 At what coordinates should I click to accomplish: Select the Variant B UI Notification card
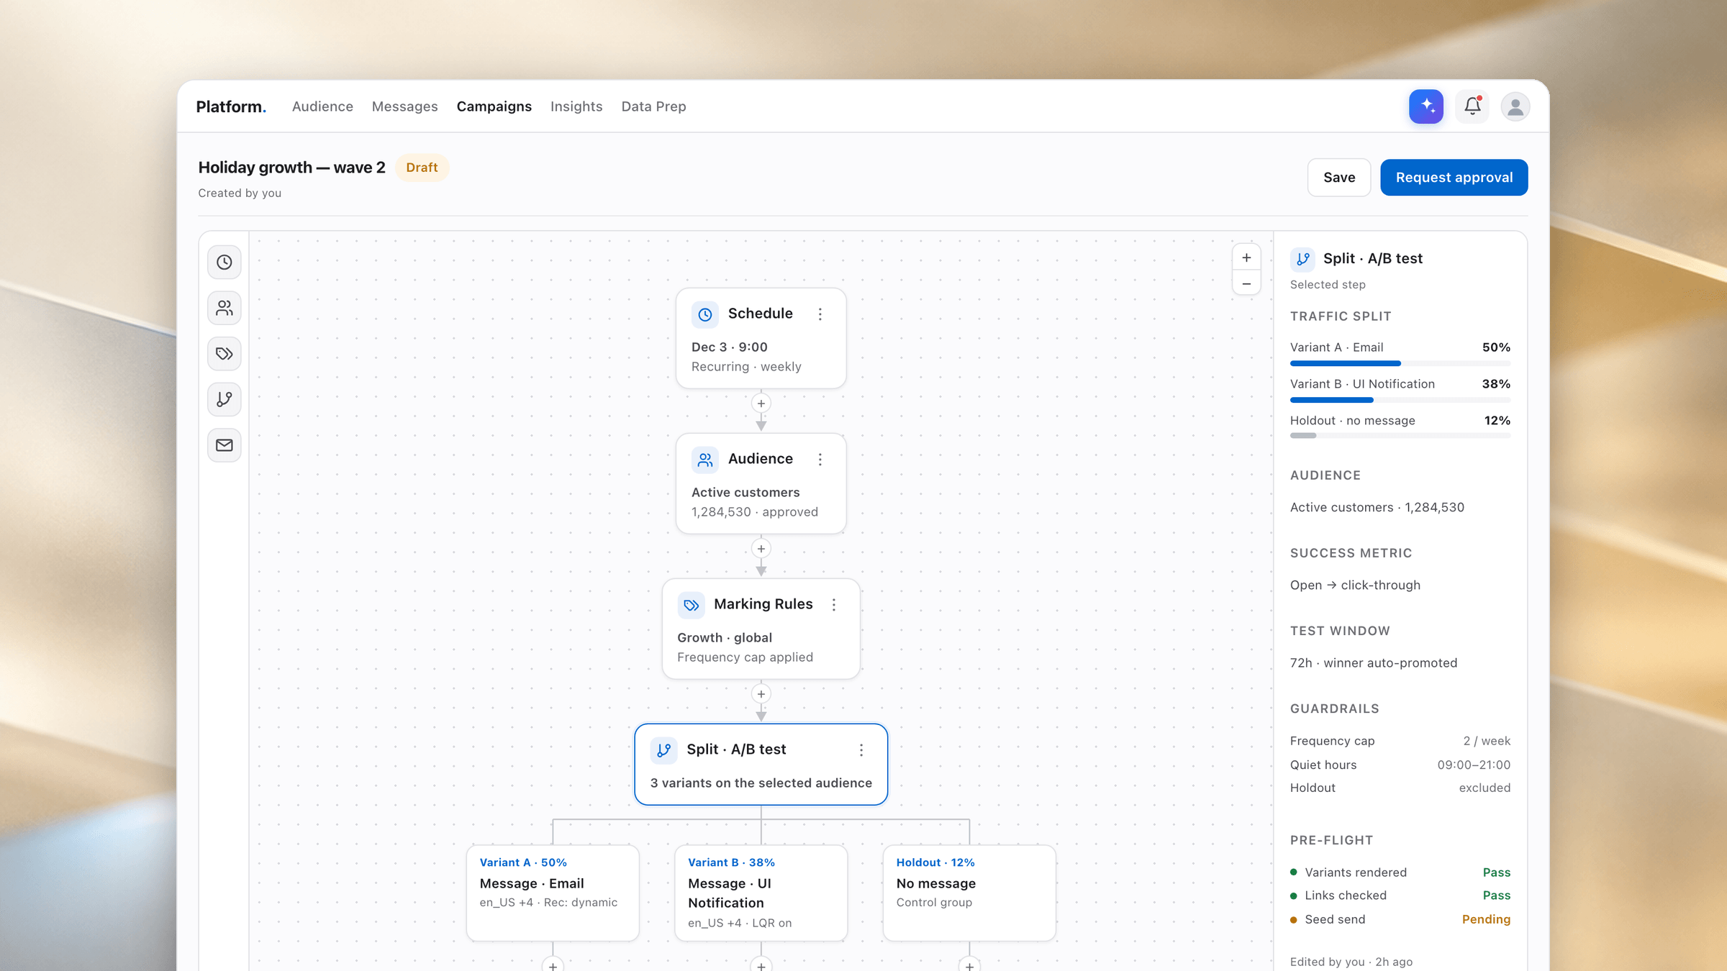[x=761, y=893]
